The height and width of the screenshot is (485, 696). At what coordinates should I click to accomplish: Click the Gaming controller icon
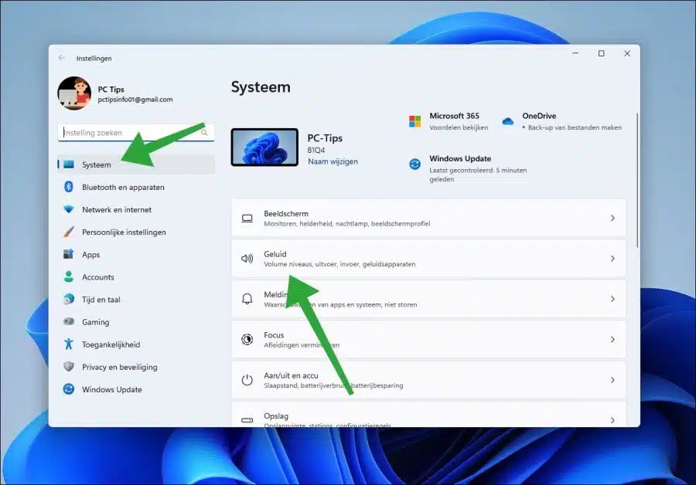69,321
